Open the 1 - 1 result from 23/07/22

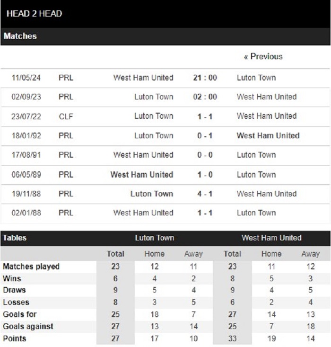pos(205,116)
